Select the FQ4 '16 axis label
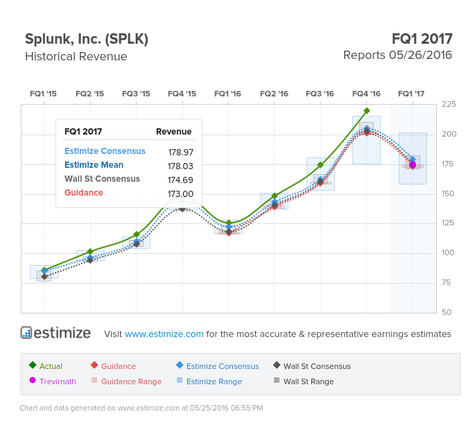The height and width of the screenshot is (430, 475). click(x=366, y=94)
